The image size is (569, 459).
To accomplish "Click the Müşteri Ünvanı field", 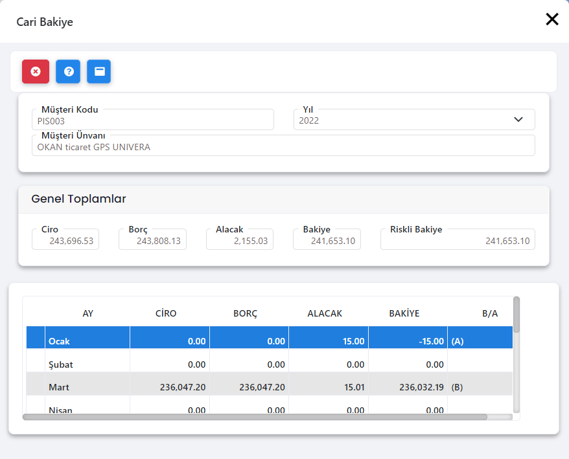I will click(x=283, y=146).
